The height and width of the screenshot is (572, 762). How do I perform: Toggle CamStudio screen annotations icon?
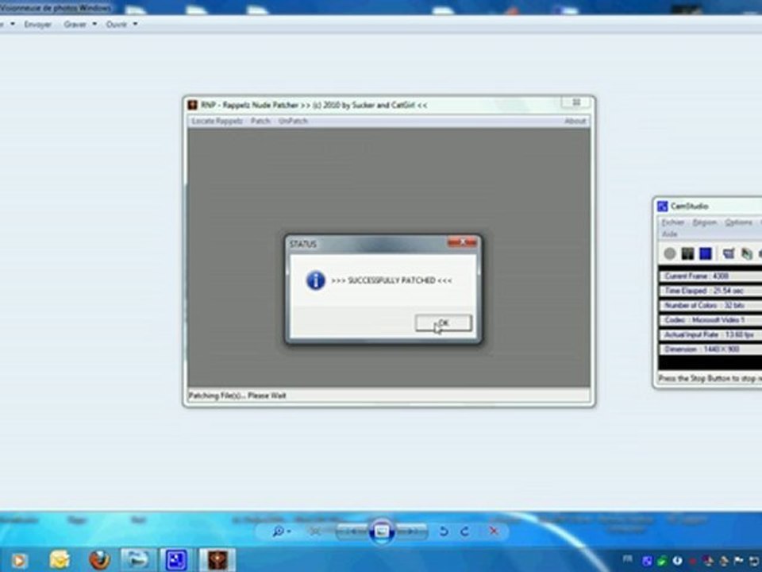coord(728,253)
